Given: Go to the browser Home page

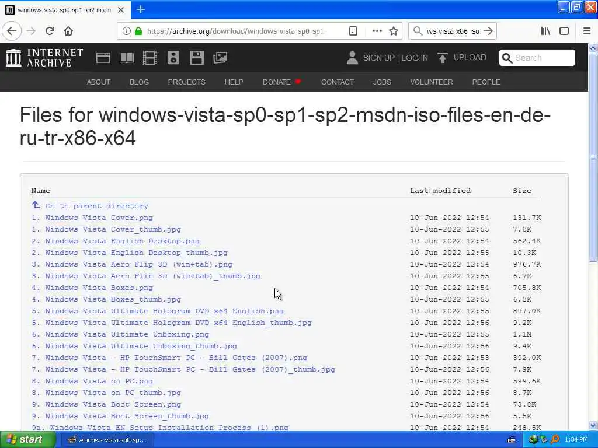Looking at the screenshot, I should point(68,31).
